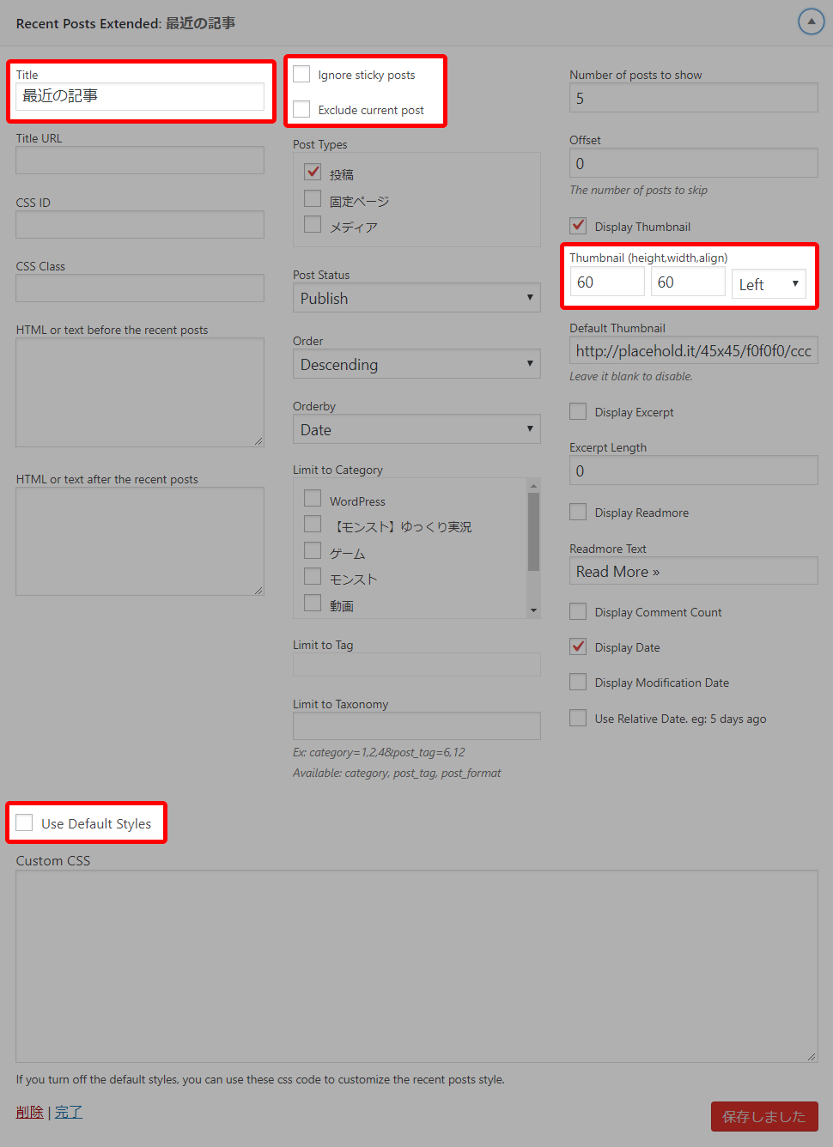Screen dimensions: 833x1147
Task: Click the Excerpt Length input field
Action: tap(693, 470)
